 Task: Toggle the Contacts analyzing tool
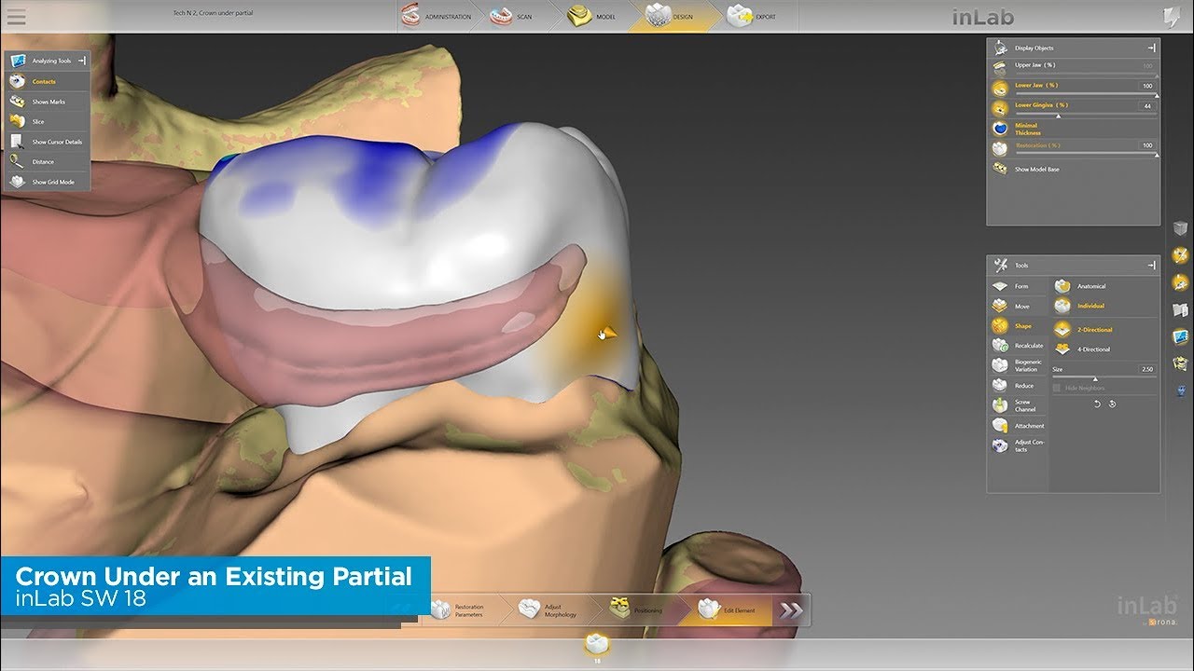pos(47,81)
